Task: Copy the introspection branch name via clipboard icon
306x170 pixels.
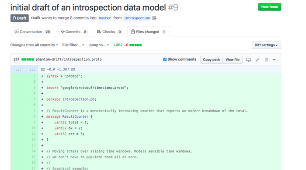Action: coord(154,18)
